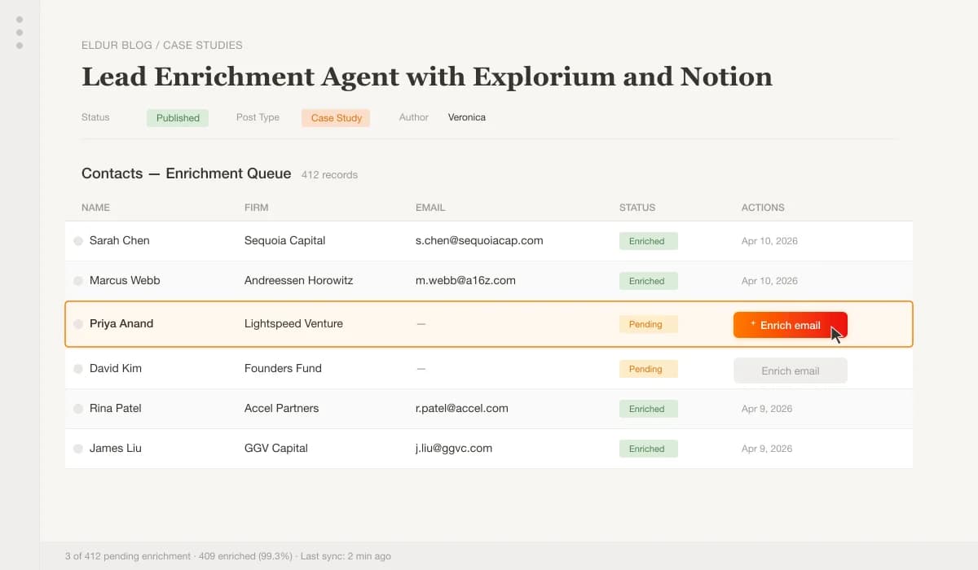Click the email m.webb@a16z.com
The width and height of the screenshot is (978, 570).
pos(465,280)
